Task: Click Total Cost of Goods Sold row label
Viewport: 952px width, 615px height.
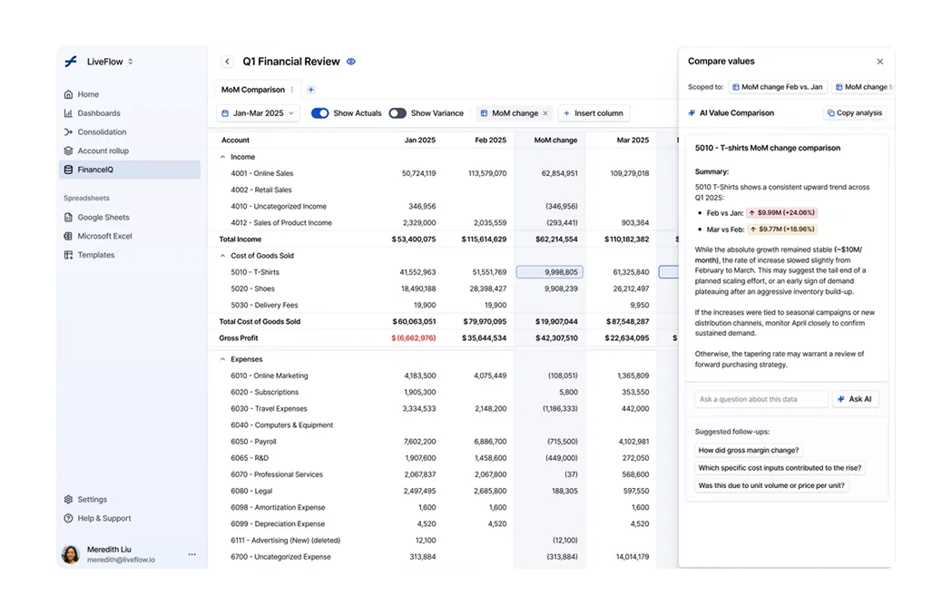Action: pyautogui.click(x=260, y=322)
